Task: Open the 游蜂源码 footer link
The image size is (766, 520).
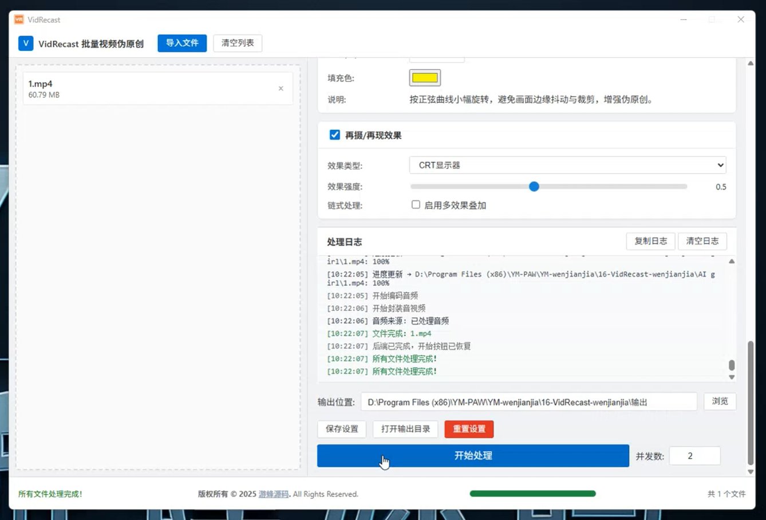Action: tap(274, 494)
